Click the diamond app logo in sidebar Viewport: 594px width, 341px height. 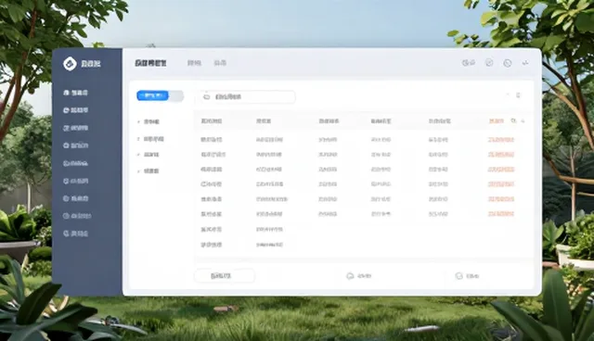(x=70, y=64)
